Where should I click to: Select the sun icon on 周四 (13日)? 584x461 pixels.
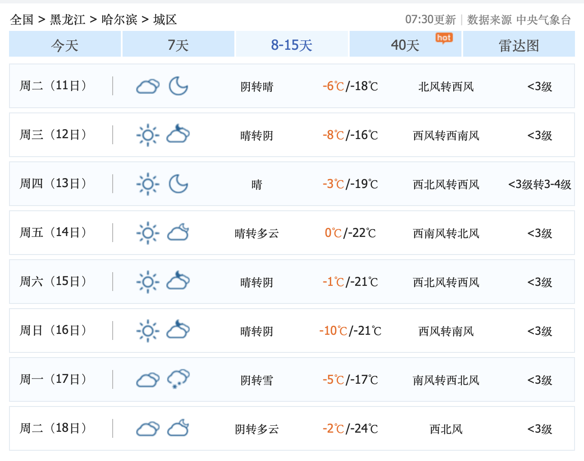coord(147,184)
